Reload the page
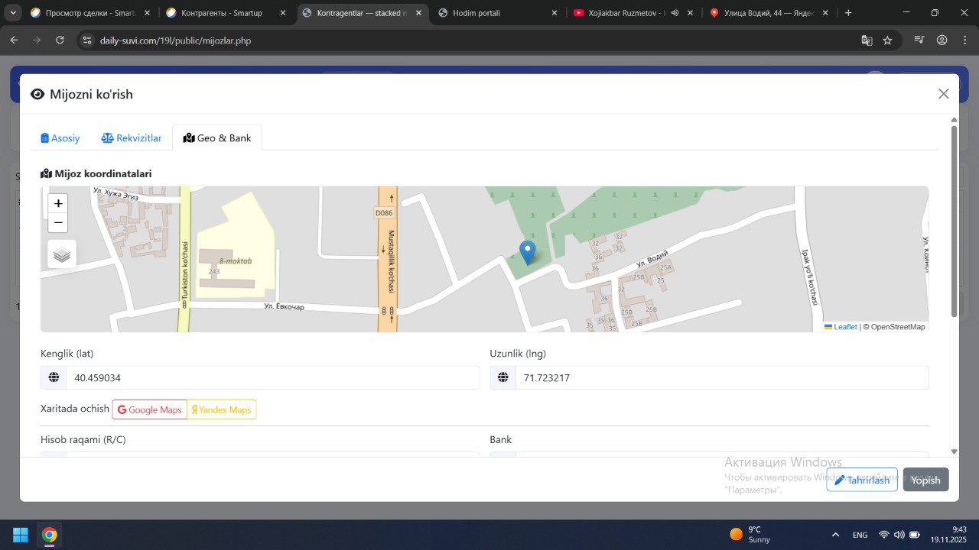Screen dimensions: 979x550 pos(60,40)
